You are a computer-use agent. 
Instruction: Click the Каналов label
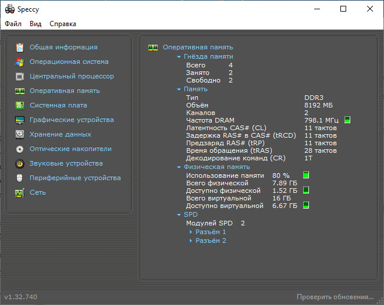pos(201,113)
